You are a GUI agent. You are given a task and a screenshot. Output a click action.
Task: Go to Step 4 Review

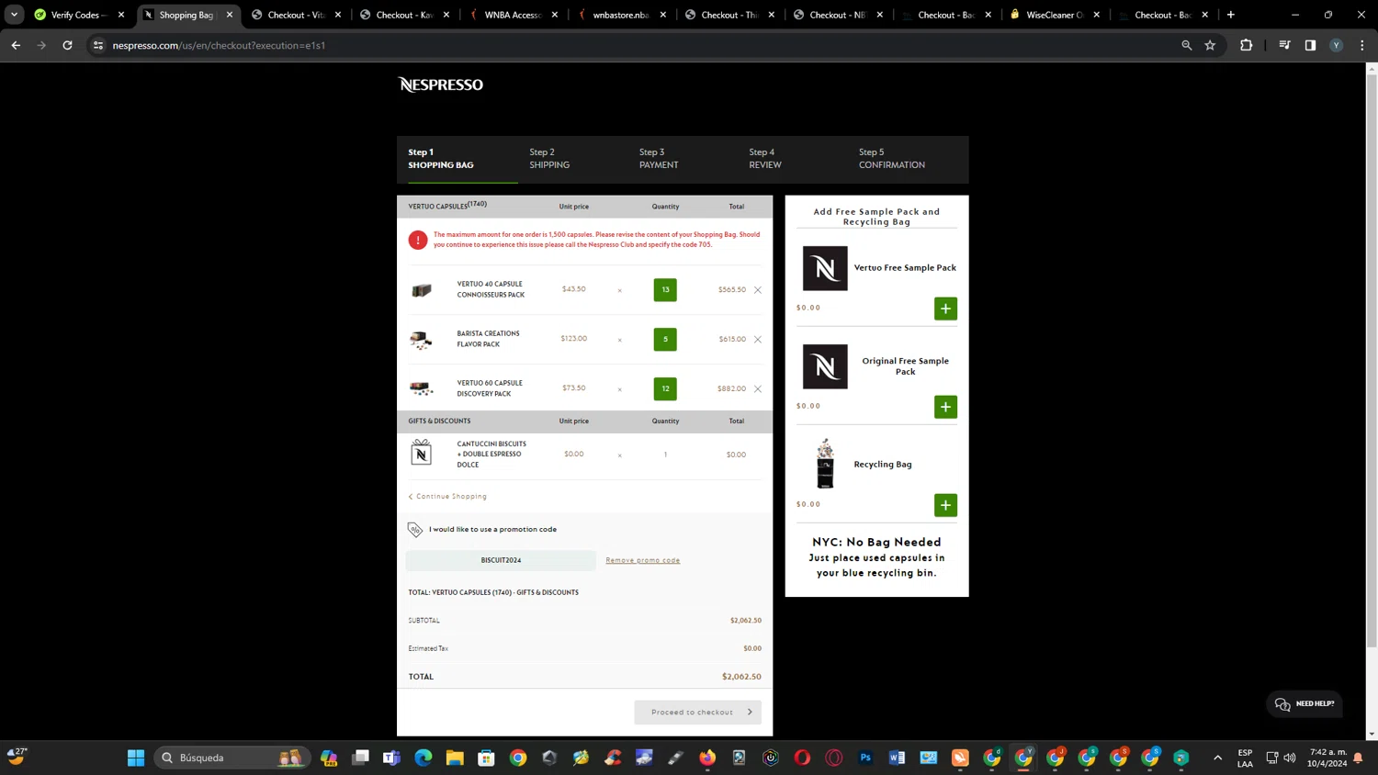(765, 159)
